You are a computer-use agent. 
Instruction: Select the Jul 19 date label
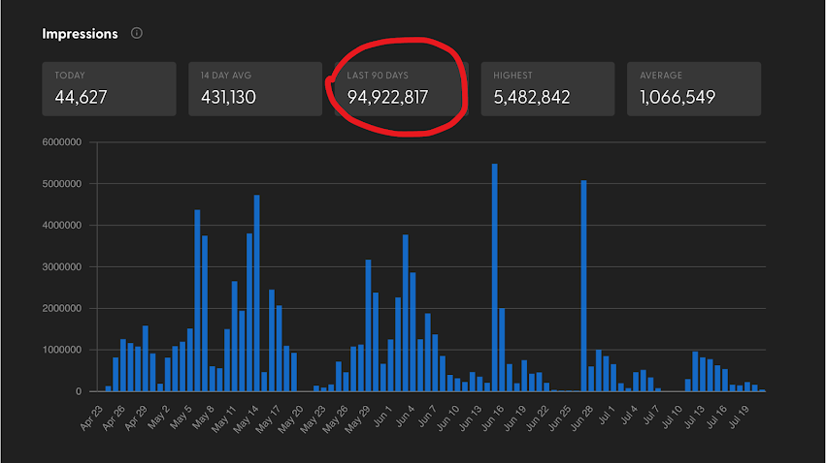(x=746, y=415)
